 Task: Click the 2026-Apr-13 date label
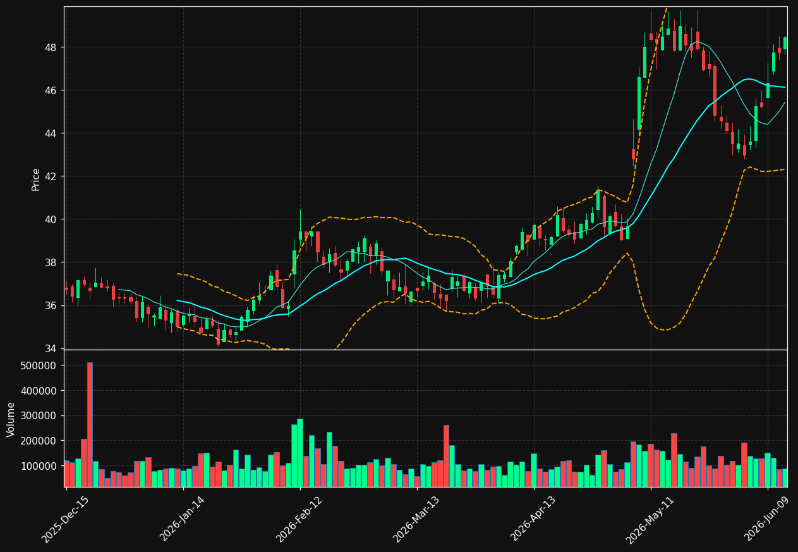(x=534, y=519)
